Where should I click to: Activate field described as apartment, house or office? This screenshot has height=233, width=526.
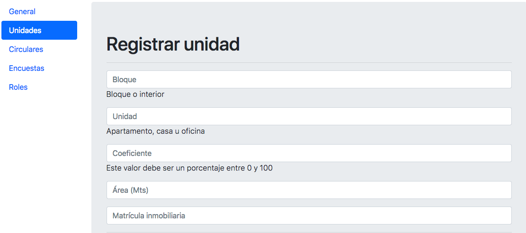click(x=309, y=116)
